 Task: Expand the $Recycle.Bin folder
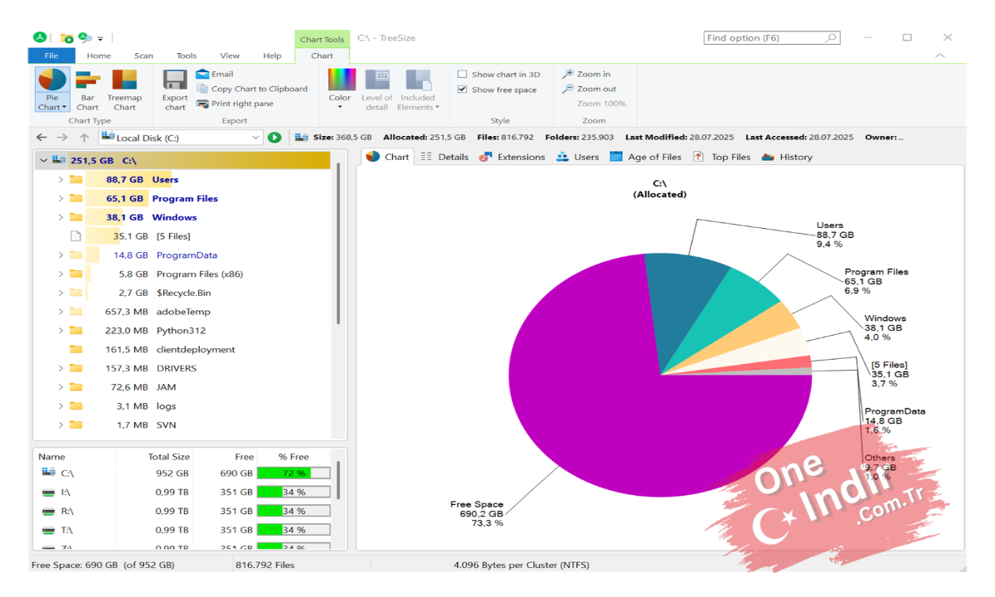click(61, 293)
